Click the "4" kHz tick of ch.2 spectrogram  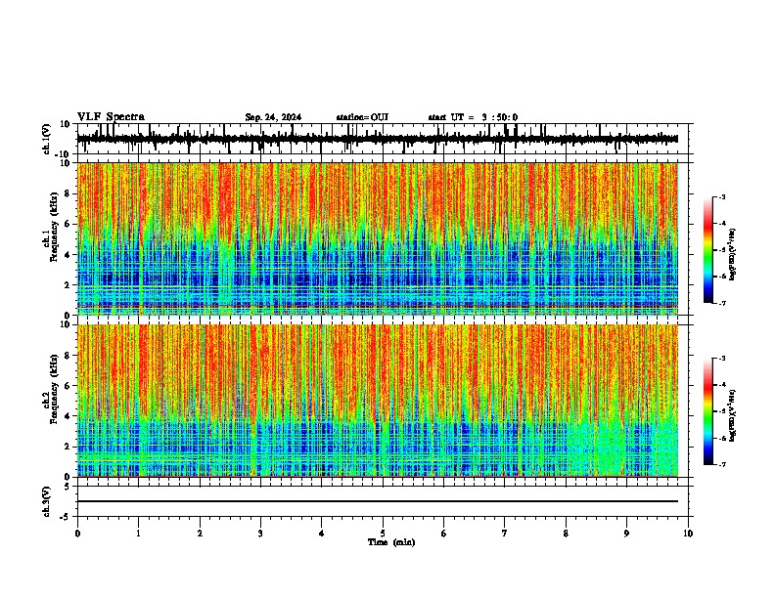(x=68, y=416)
